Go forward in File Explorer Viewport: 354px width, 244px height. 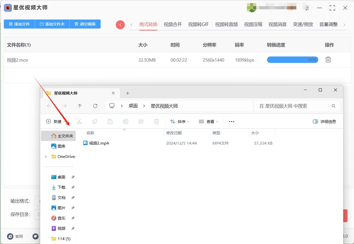point(64,106)
